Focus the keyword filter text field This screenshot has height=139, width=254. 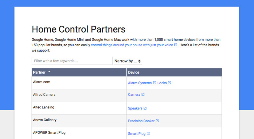pyautogui.click(x=72, y=61)
